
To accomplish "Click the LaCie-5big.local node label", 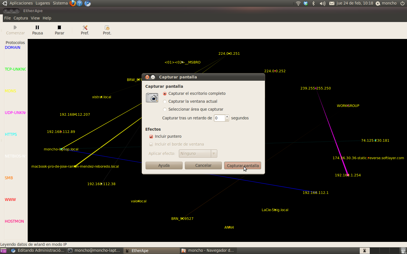I will point(275,210).
